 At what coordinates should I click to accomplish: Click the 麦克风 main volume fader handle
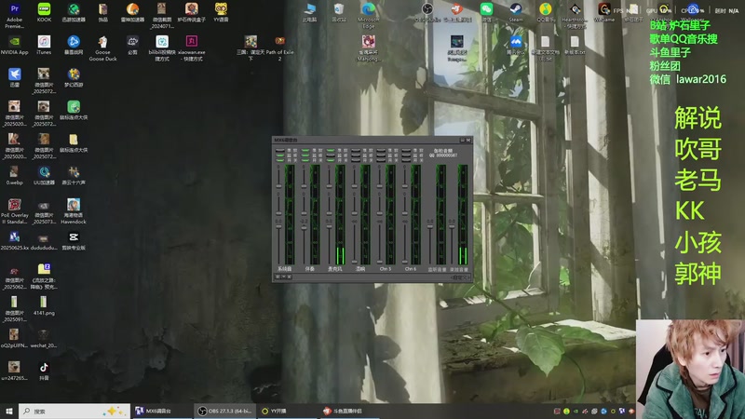(330, 226)
